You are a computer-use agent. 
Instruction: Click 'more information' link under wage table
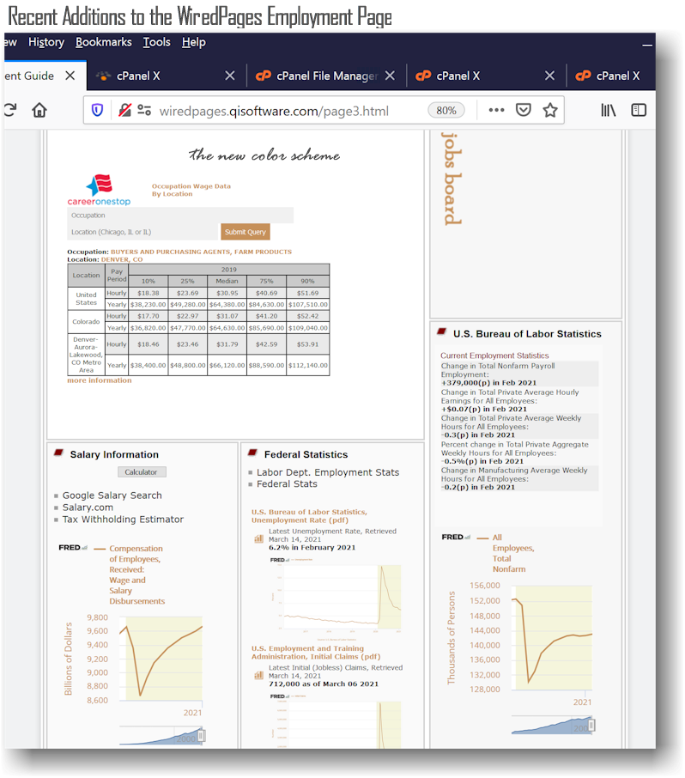100,380
